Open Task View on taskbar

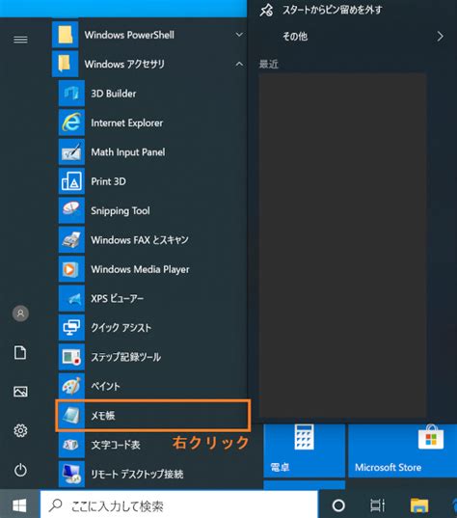point(377,505)
